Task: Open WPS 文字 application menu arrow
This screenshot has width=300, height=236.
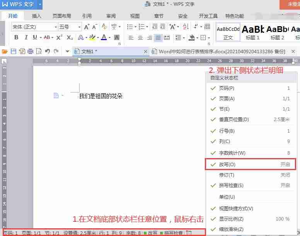Action: 40,4
